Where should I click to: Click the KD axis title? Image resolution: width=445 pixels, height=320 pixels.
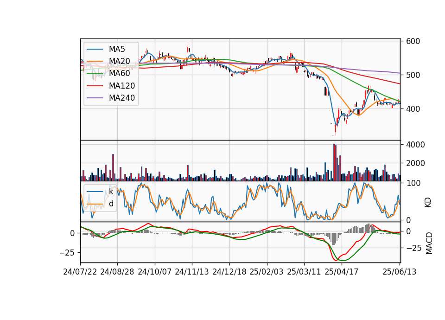click(428, 203)
